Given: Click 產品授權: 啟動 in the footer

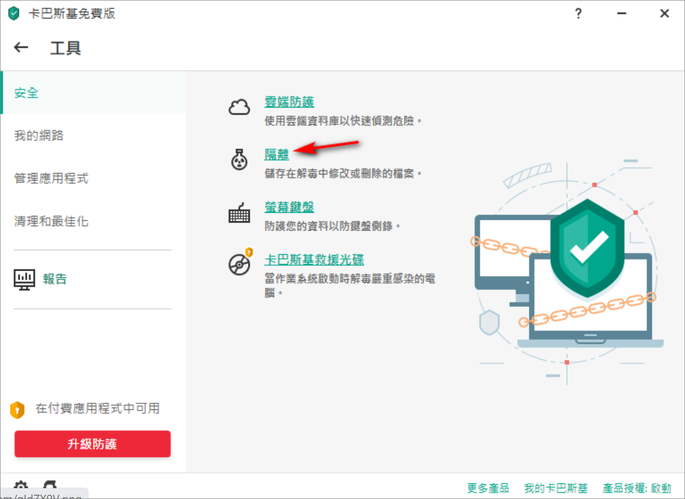Looking at the screenshot, I should tap(637, 488).
